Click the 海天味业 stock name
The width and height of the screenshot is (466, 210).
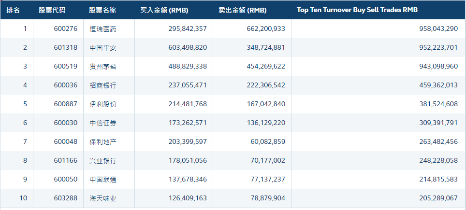pos(102,198)
